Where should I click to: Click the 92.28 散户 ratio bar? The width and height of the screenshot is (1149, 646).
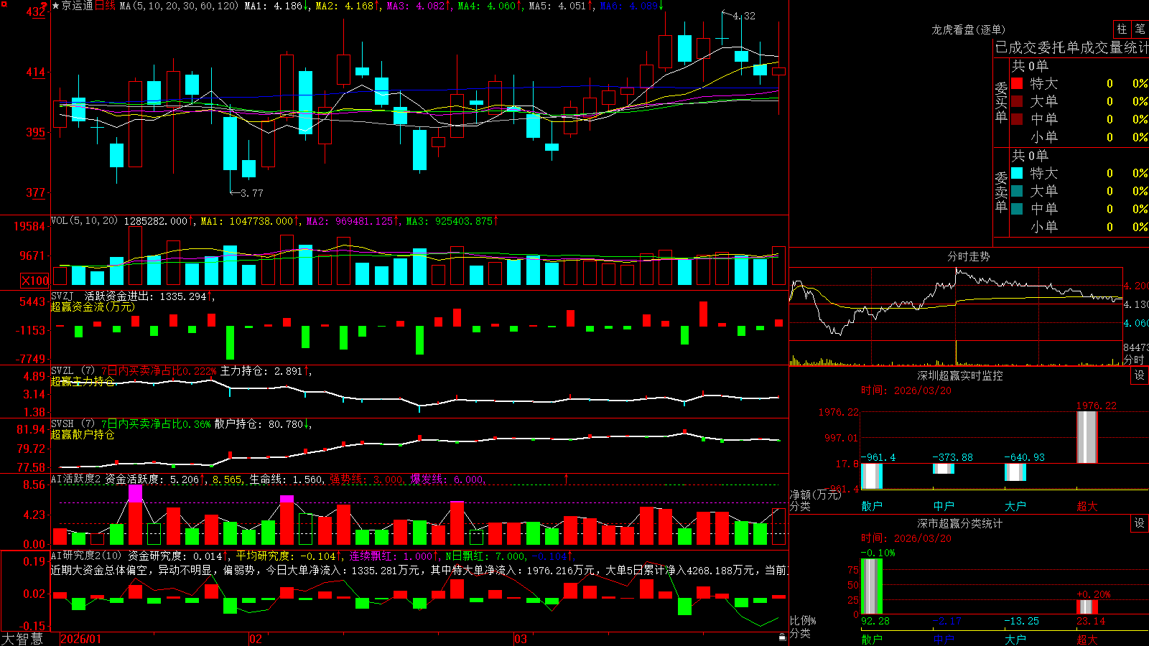[872, 586]
